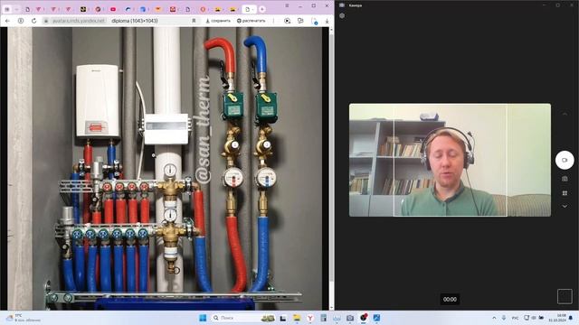Click the browser back arrow
Image resolution: width=579 pixels, height=325 pixels.
click(x=8, y=21)
